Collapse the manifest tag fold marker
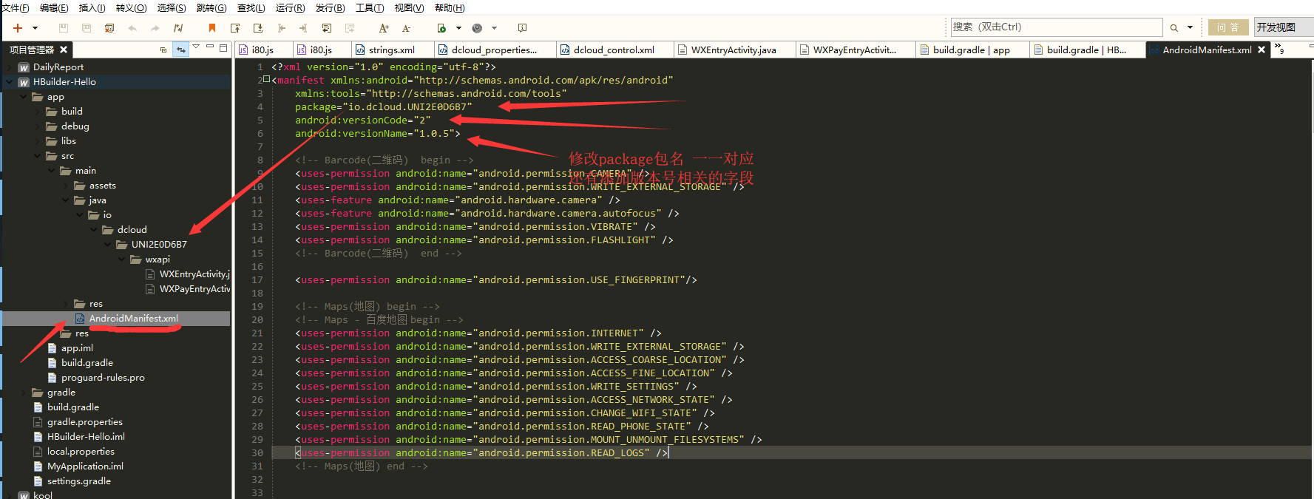Screen dimensions: 1314x499 pyautogui.click(x=267, y=78)
